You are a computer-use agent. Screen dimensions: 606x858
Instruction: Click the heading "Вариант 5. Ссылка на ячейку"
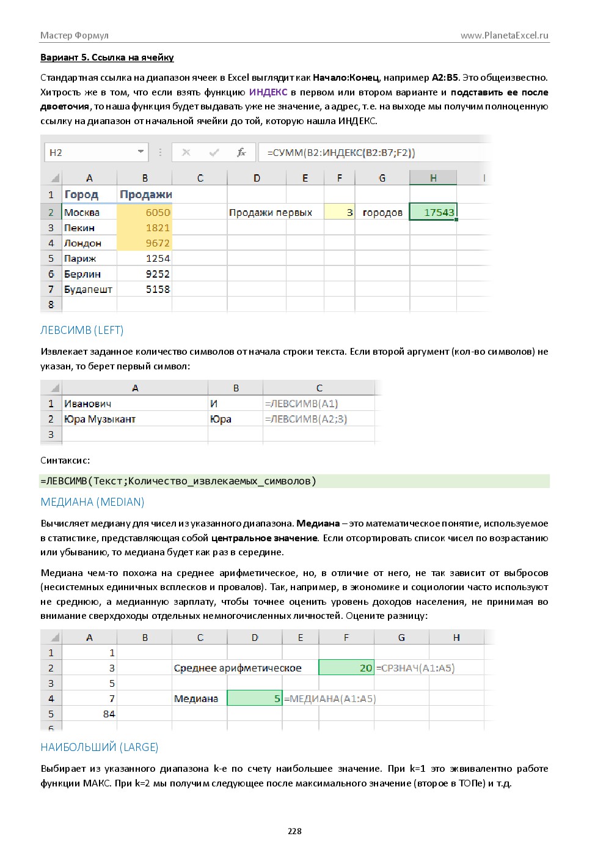pos(107,57)
